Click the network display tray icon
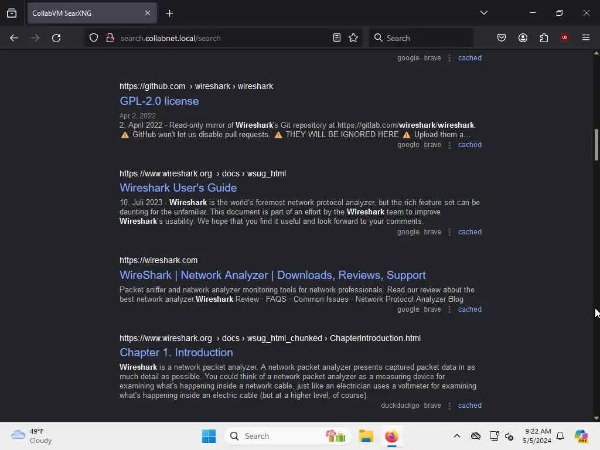600x450 pixels. click(494, 436)
